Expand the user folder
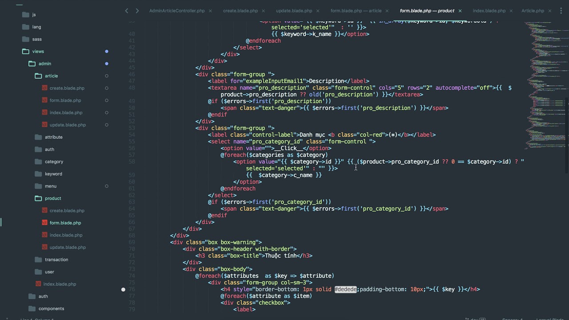 [38, 272]
